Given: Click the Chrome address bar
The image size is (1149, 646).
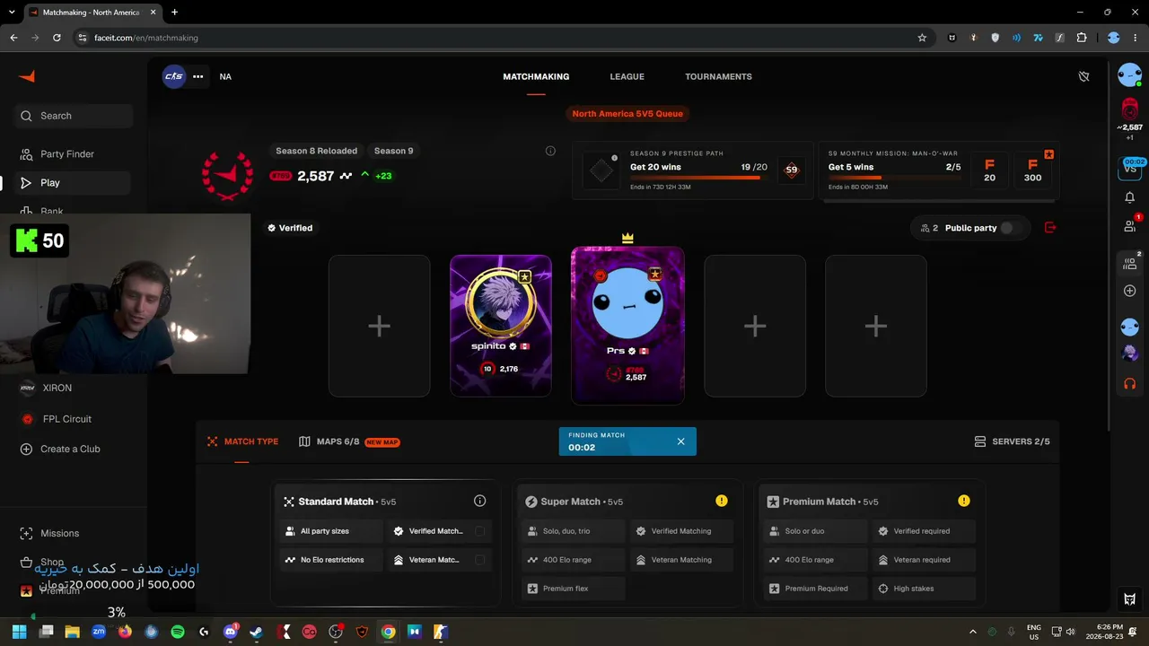Looking at the screenshot, I should [x=503, y=38].
